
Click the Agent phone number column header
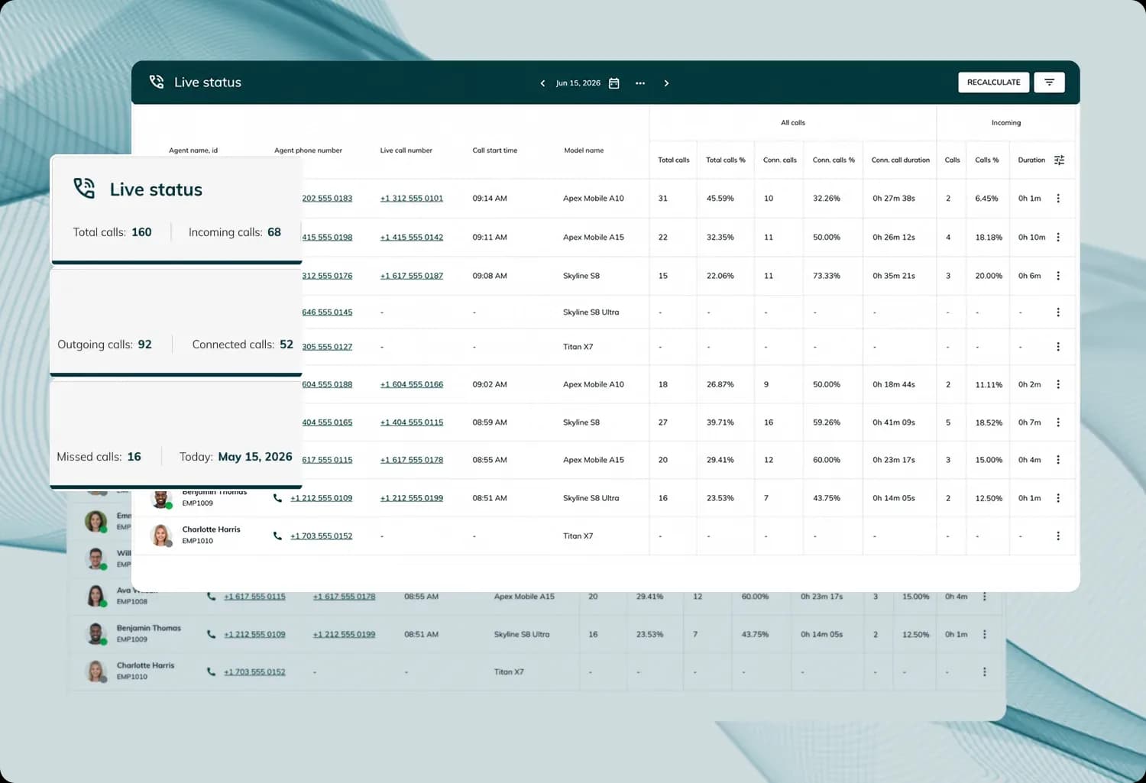[x=308, y=150]
